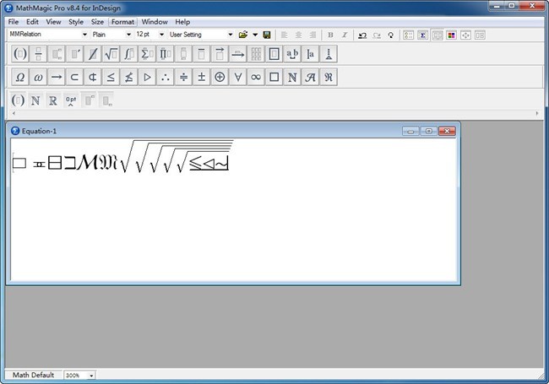
Task: Open the Style menu
Action: click(x=76, y=21)
